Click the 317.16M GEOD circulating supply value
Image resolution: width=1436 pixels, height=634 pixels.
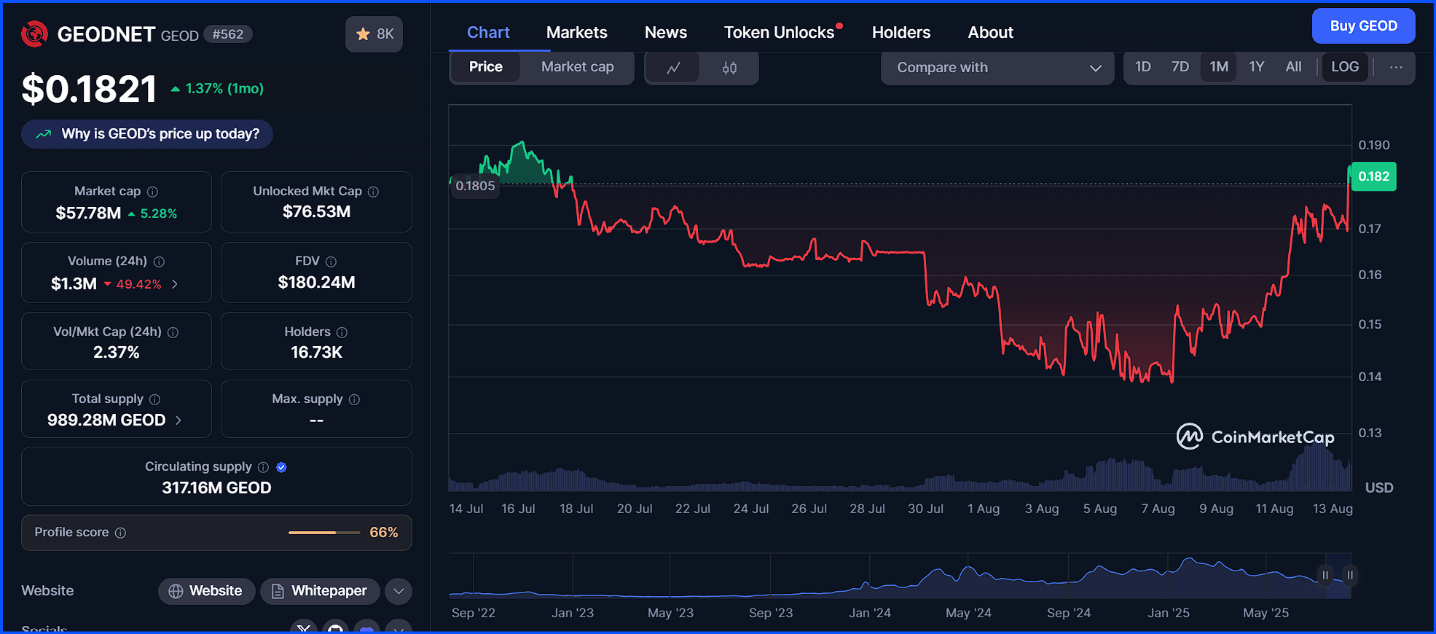(x=216, y=488)
